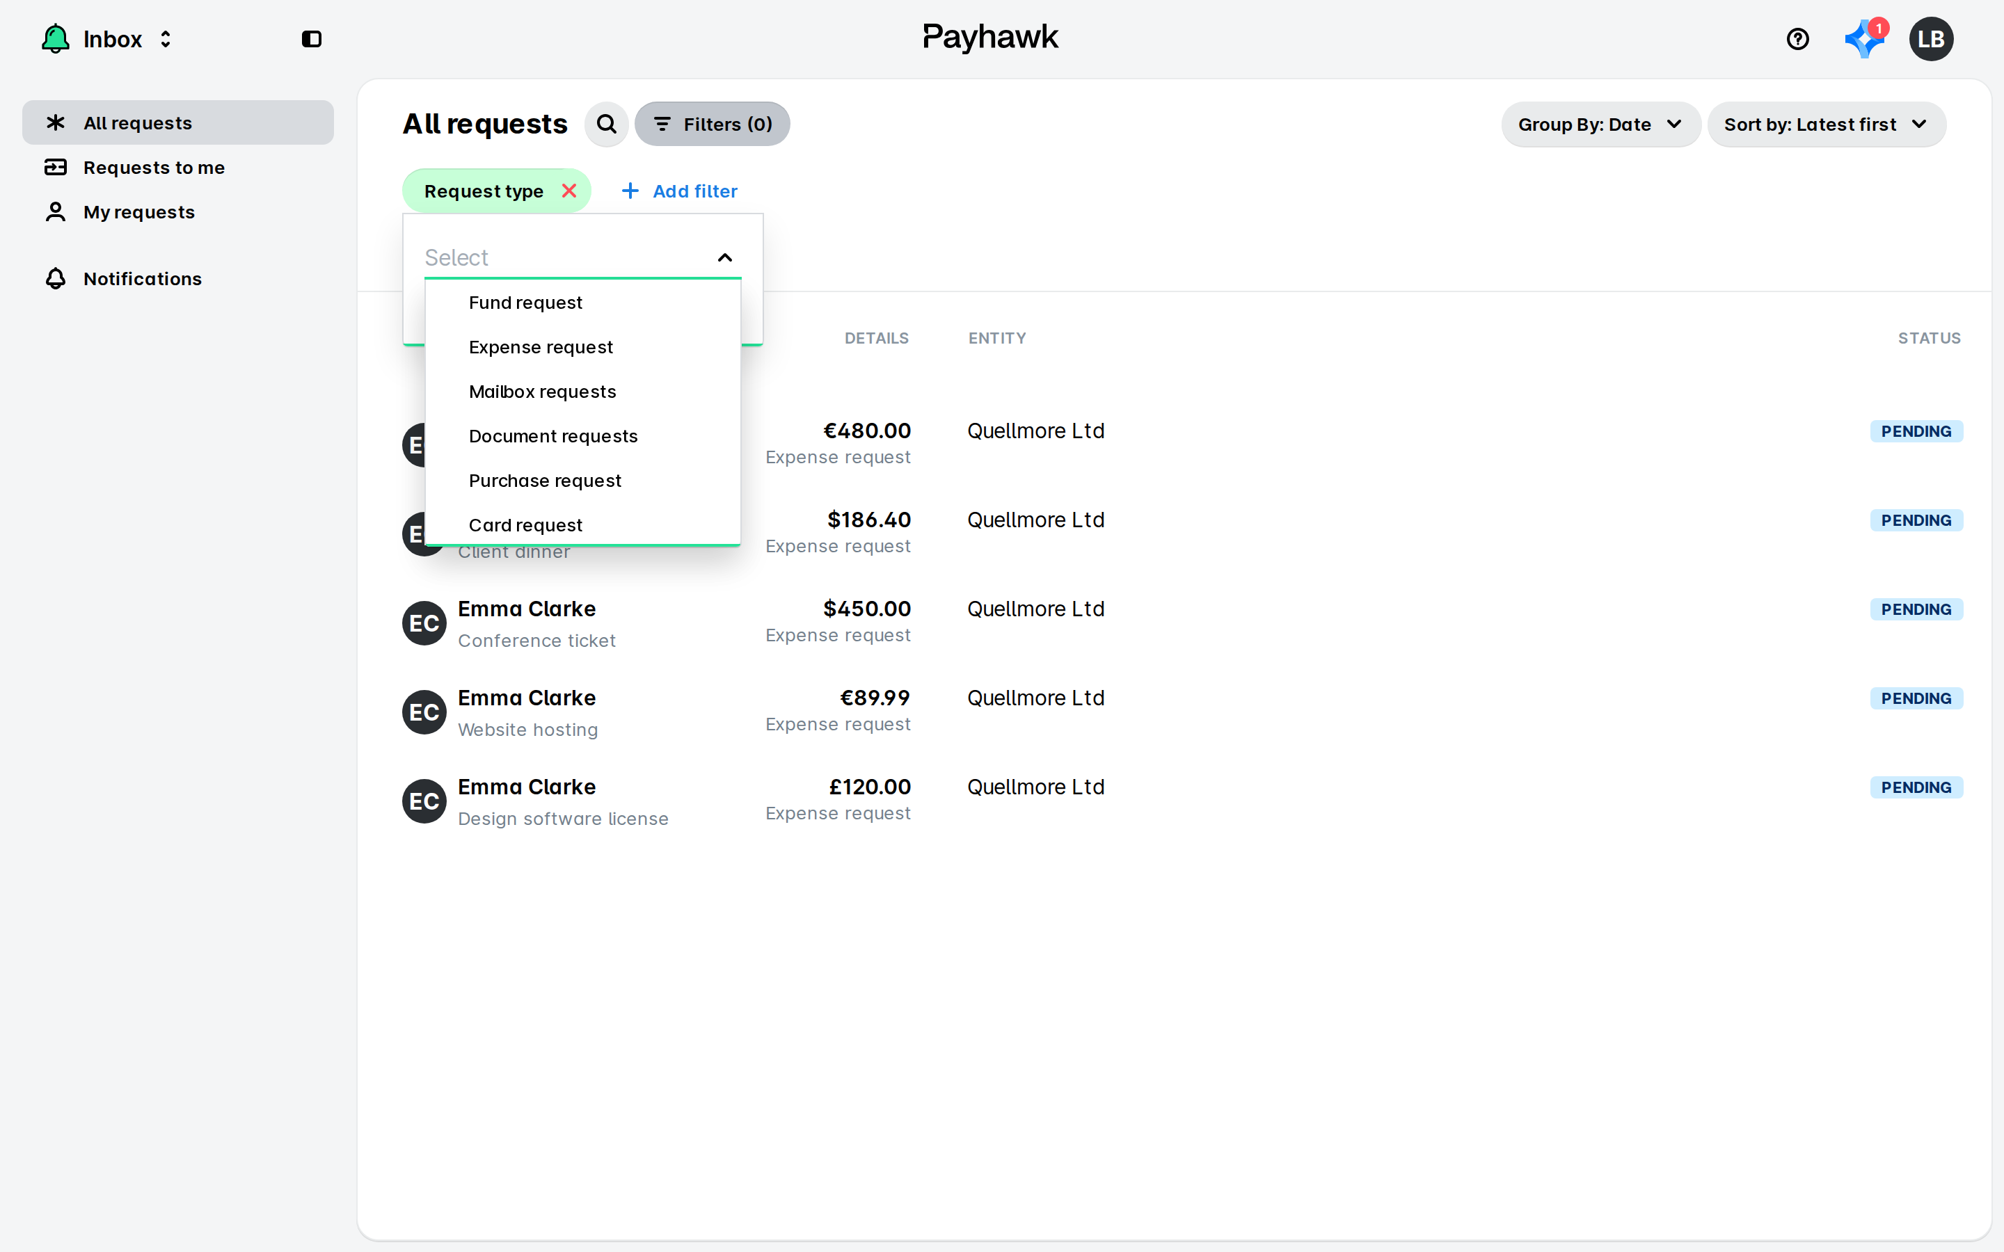The height and width of the screenshot is (1252, 2004).
Task: Expand the Inbox switcher arrows
Action: coord(166,39)
